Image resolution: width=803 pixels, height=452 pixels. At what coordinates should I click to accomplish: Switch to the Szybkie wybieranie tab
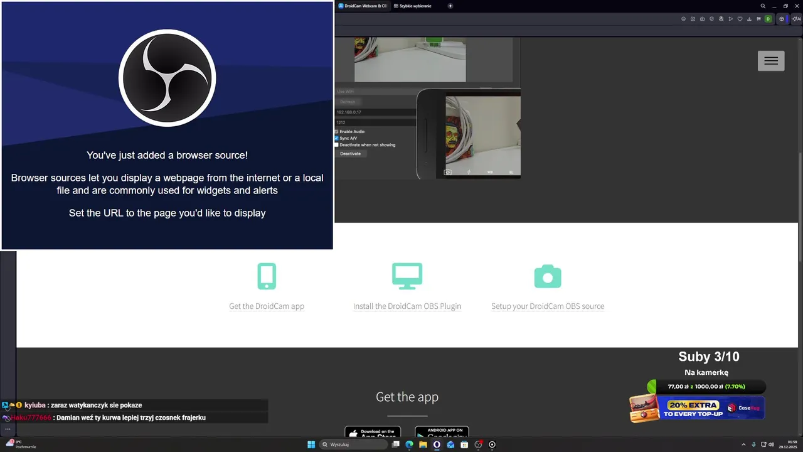click(x=414, y=6)
